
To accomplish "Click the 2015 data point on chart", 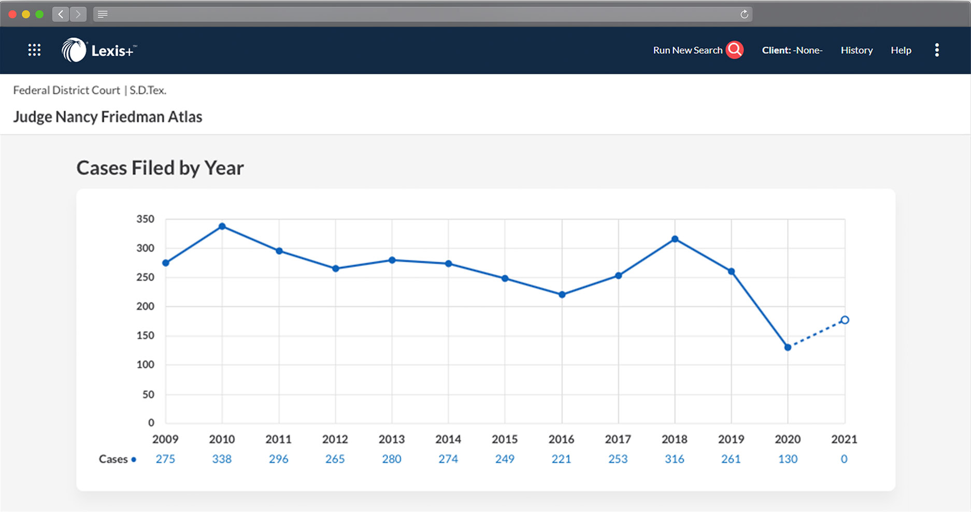I will point(505,279).
